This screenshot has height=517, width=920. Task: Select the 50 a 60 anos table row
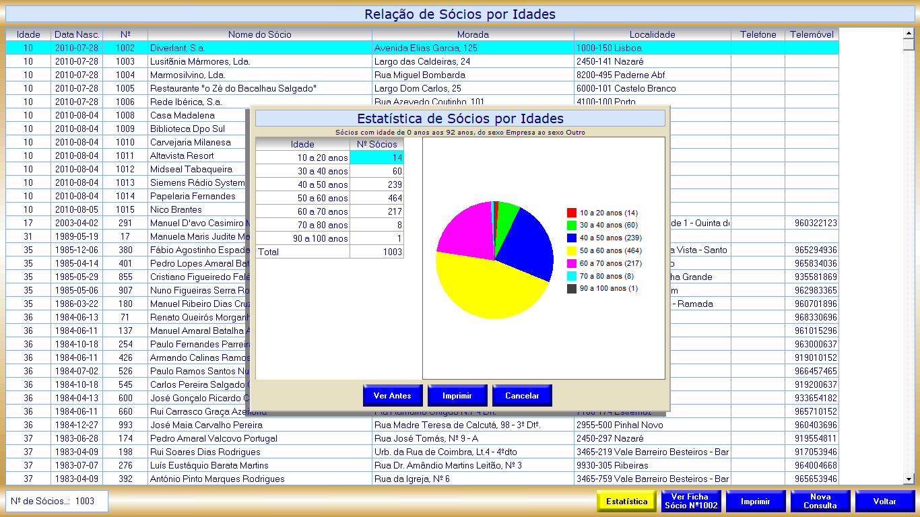pyautogui.click(x=329, y=198)
